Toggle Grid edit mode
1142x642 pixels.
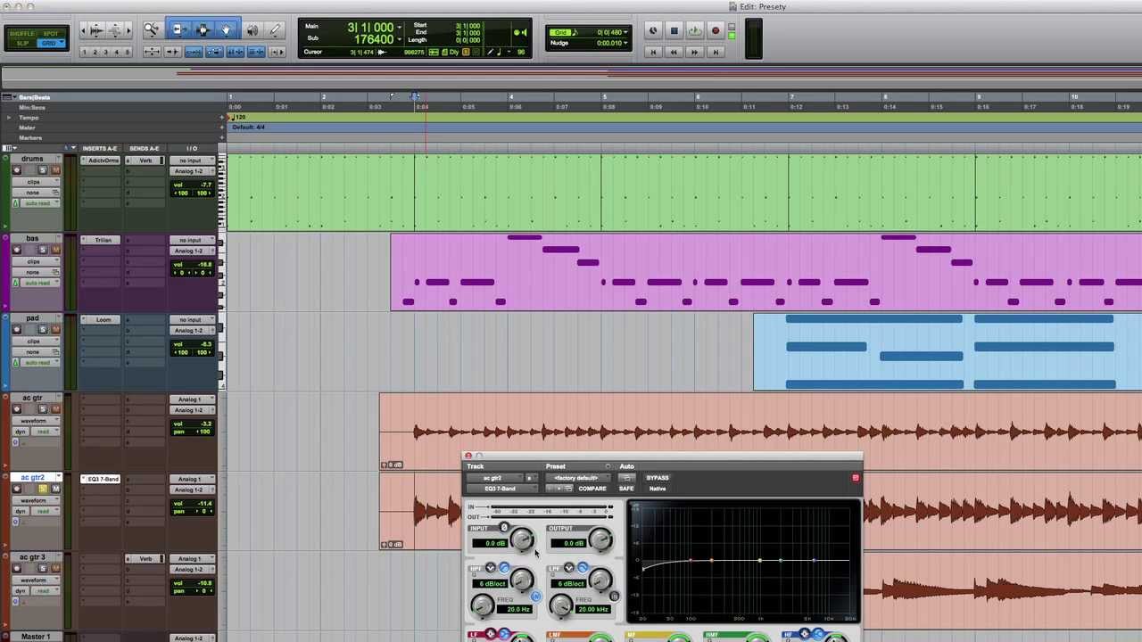coord(51,43)
